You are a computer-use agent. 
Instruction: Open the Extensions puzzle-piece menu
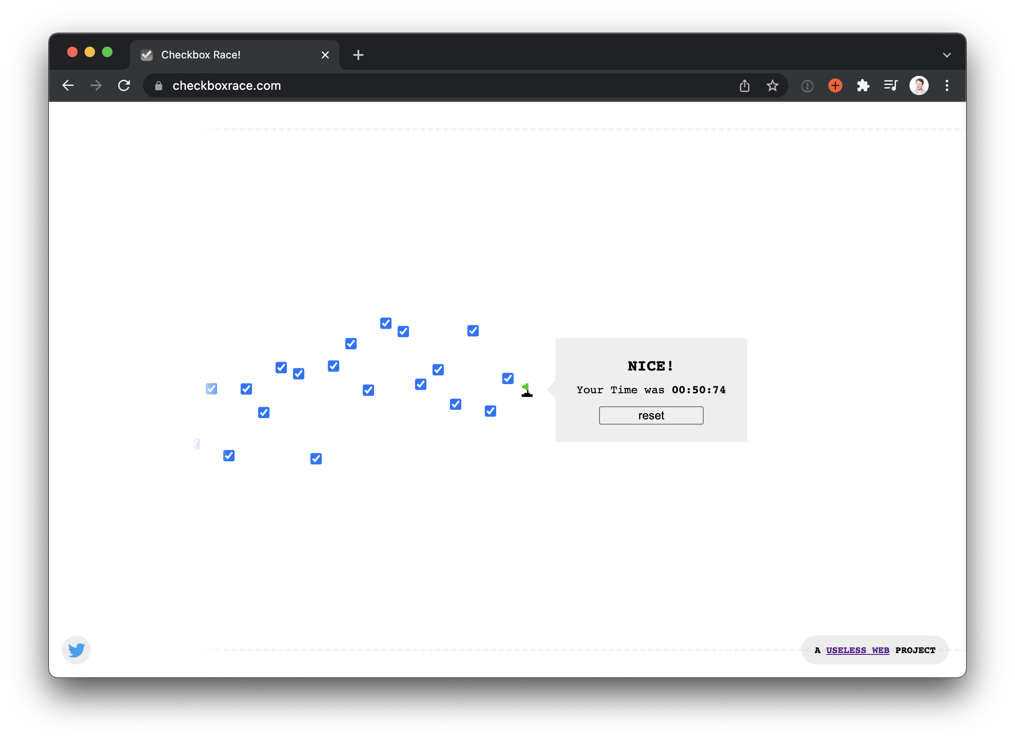863,85
